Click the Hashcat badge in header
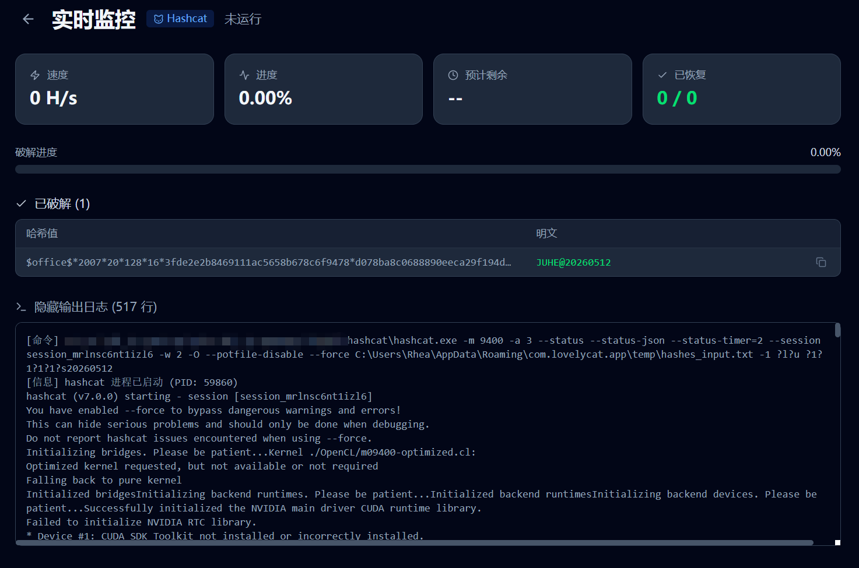This screenshot has width=859, height=568. coord(180,19)
